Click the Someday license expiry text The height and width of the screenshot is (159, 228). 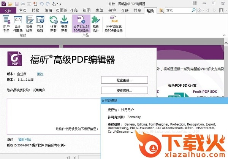pyautogui.click(x=134, y=117)
